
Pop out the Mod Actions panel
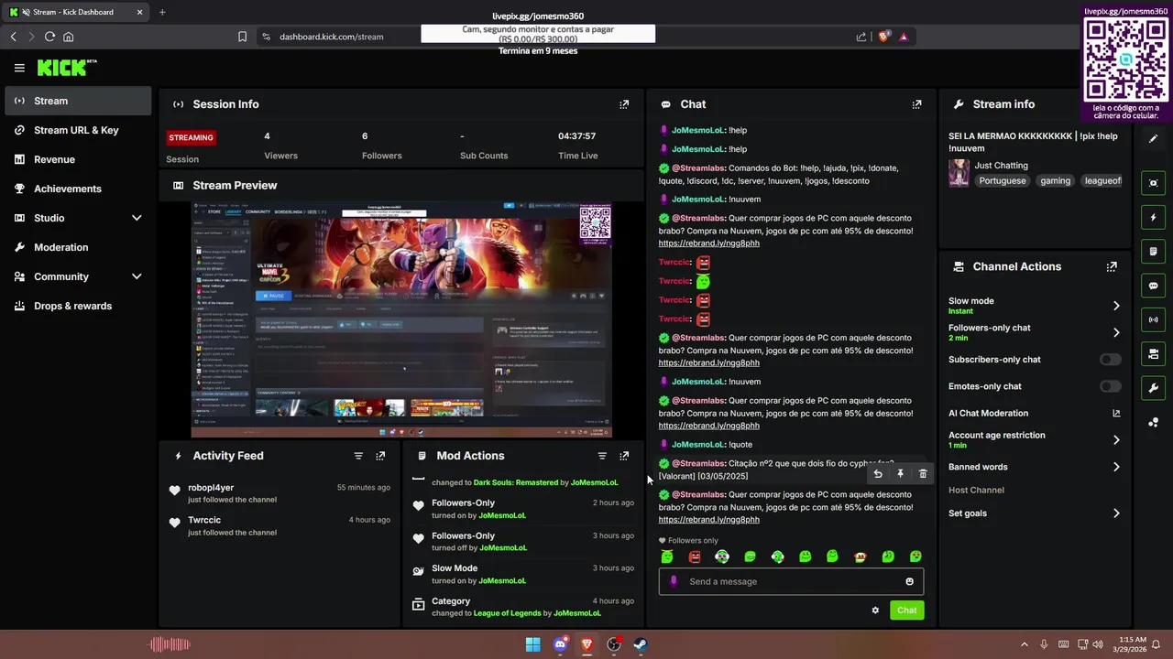point(624,456)
